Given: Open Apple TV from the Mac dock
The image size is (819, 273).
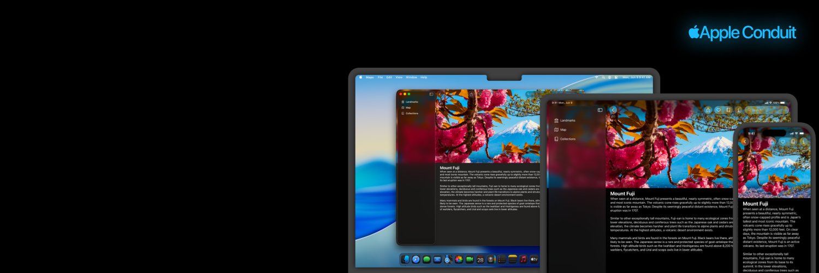Looking at the screenshot, I should (534, 259).
